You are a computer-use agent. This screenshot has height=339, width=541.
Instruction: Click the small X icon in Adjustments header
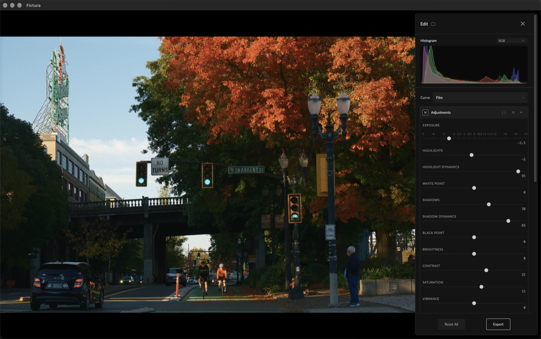coord(513,112)
